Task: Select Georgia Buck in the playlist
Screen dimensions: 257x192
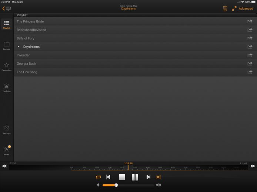Action: click(x=135, y=64)
